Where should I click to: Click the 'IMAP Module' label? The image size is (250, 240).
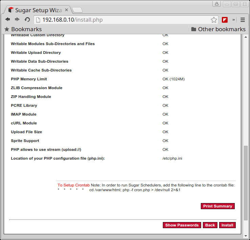click(24, 114)
